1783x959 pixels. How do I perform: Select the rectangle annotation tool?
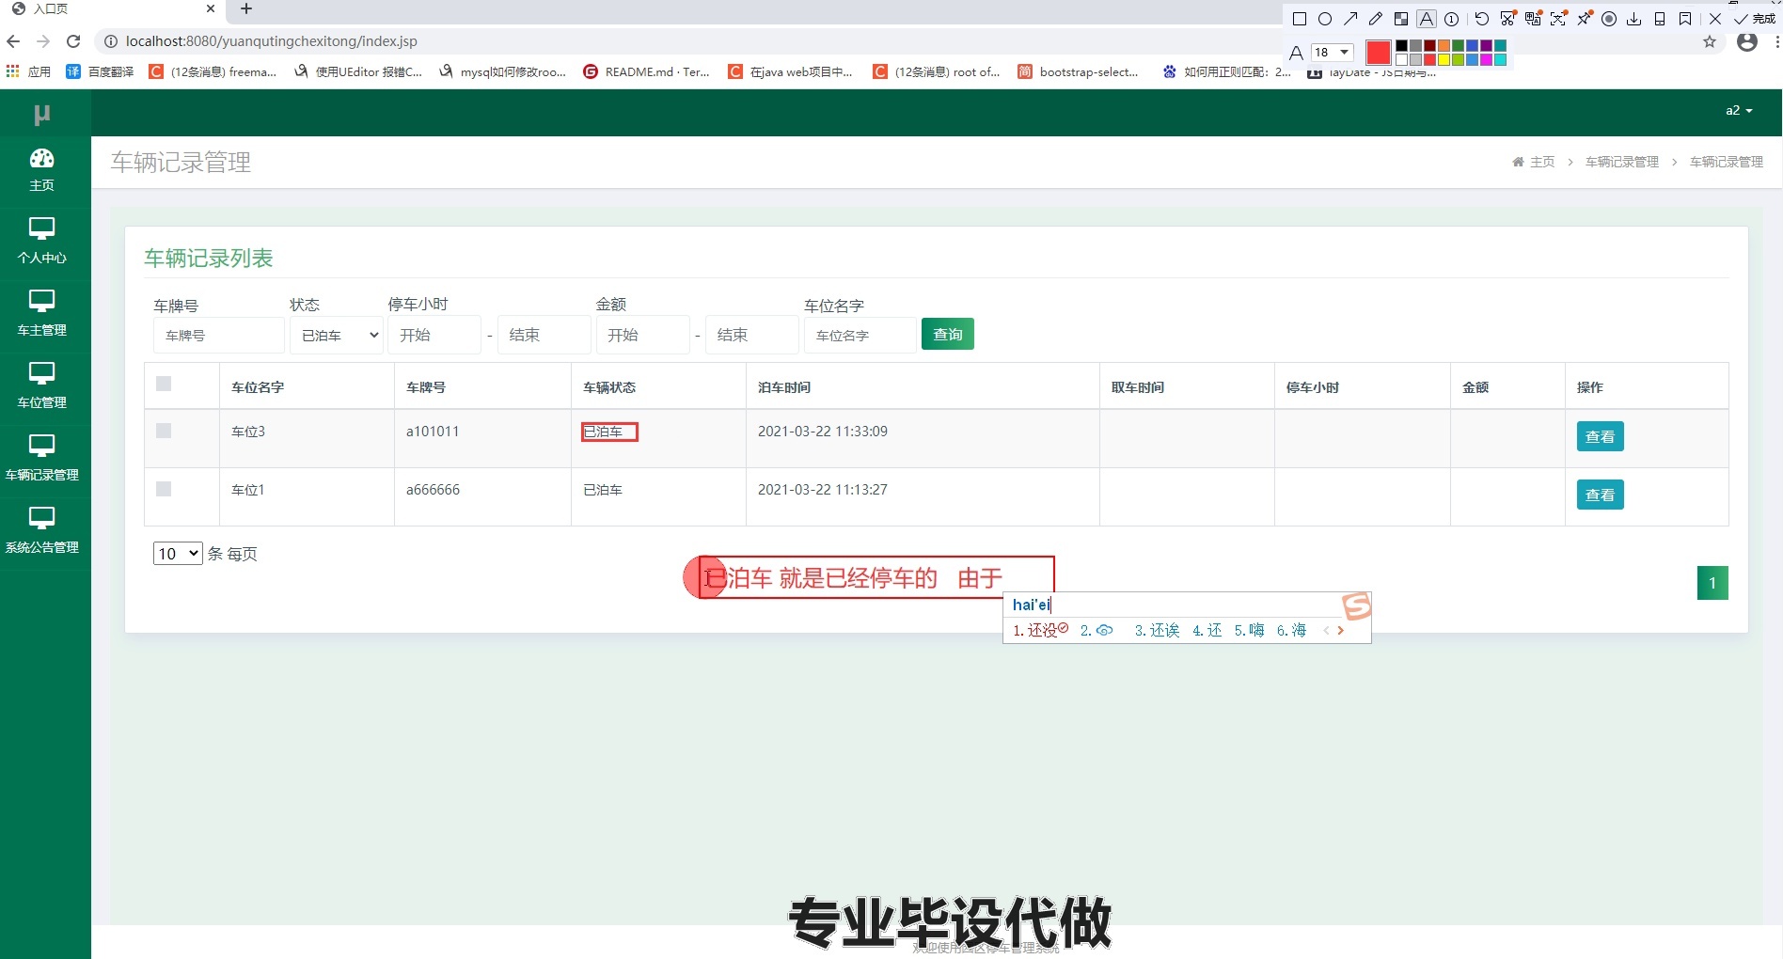coord(1300,19)
